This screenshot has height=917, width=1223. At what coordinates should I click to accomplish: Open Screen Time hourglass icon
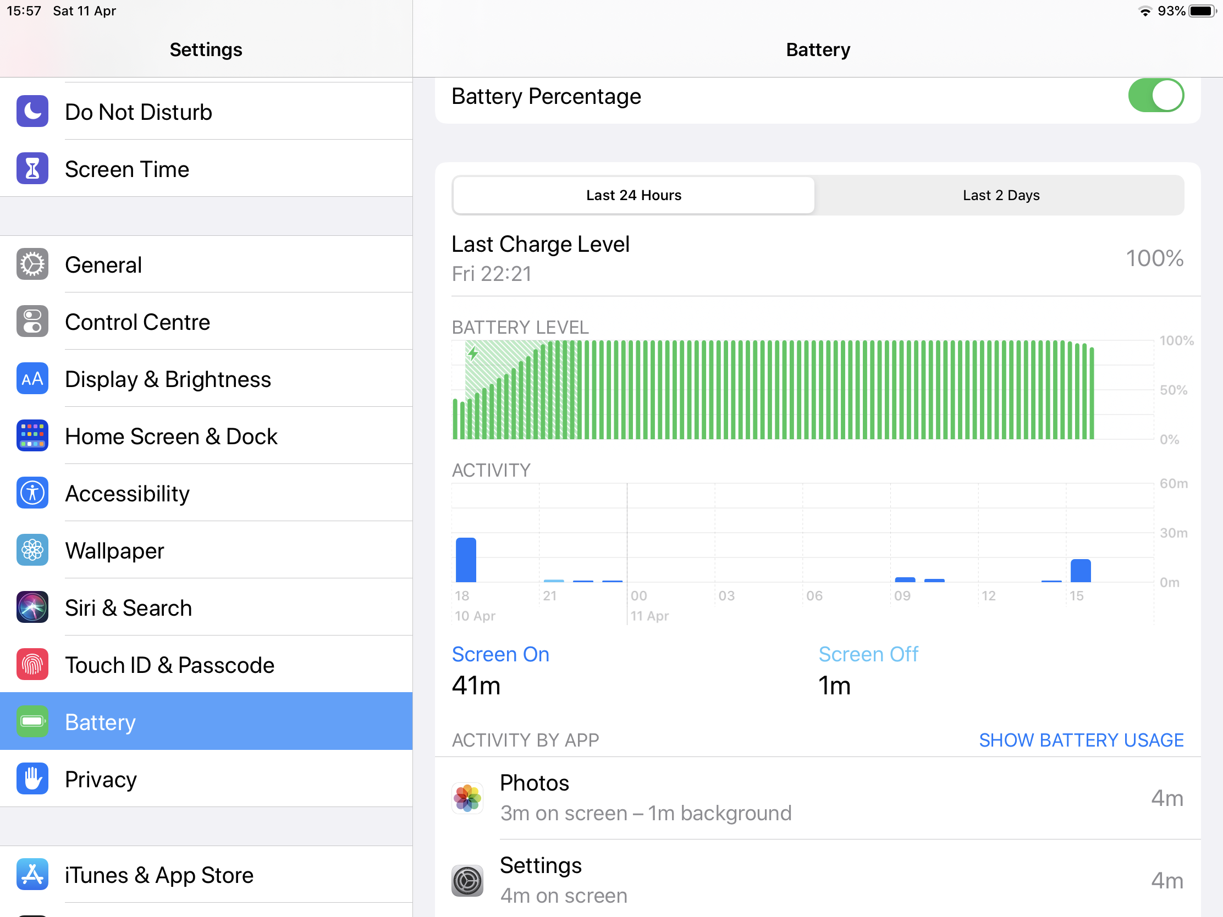pyautogui.click(x=32, y=169)
